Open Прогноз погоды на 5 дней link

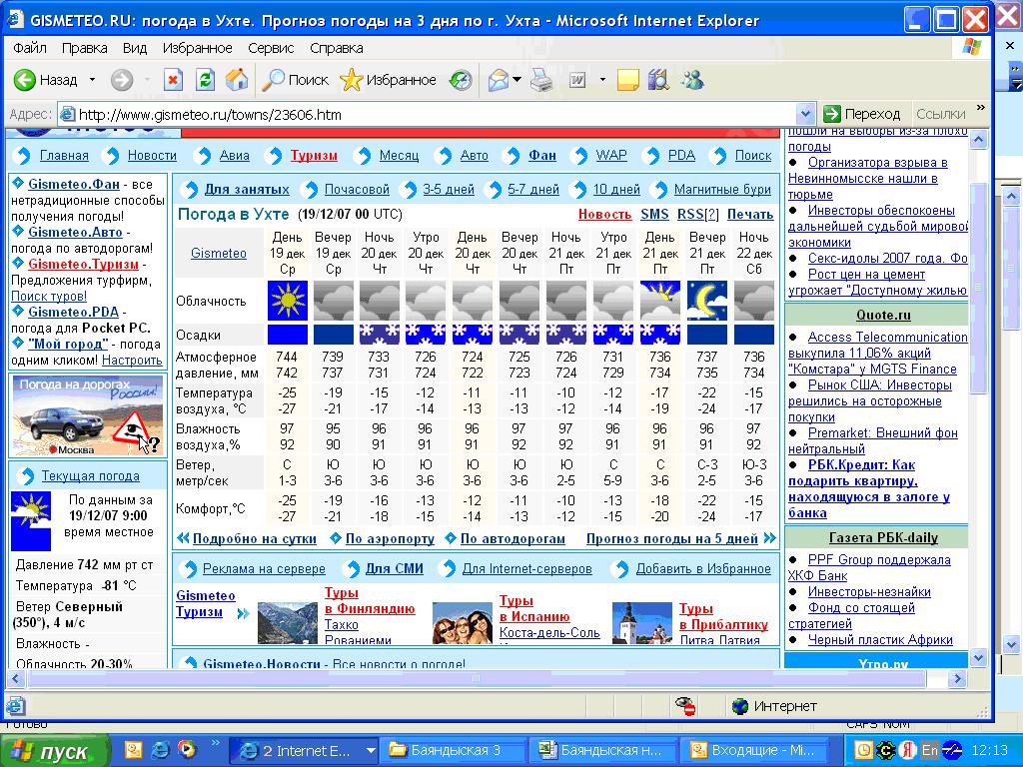point(672,539)
